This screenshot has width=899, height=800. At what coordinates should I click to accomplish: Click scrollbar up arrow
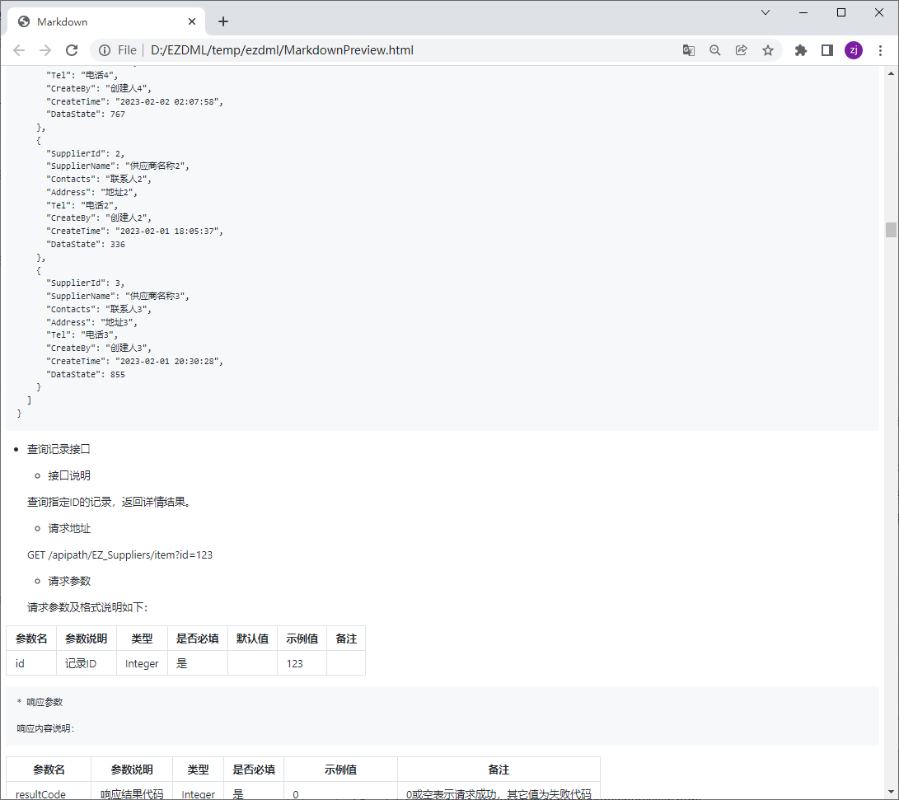891,73
